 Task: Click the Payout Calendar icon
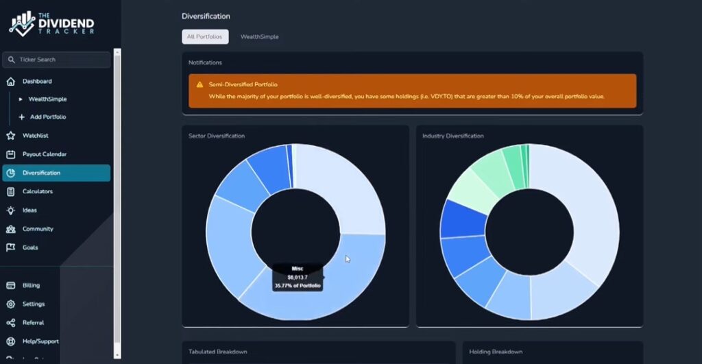[x=10, y=154]
